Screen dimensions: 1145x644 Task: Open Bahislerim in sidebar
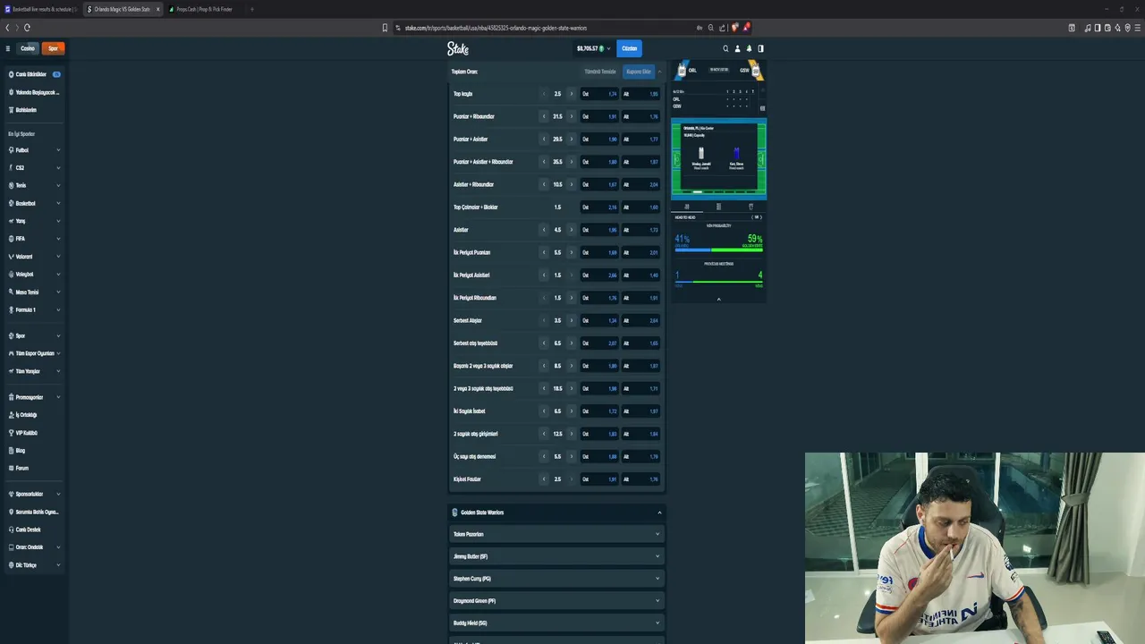coord(34,110)
